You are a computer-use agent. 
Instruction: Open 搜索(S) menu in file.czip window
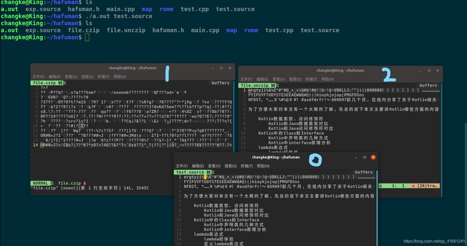click(87, 77)
